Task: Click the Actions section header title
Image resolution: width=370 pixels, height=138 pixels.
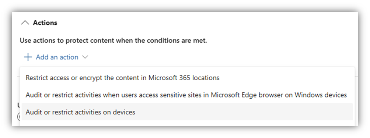Action: [45, 23]
